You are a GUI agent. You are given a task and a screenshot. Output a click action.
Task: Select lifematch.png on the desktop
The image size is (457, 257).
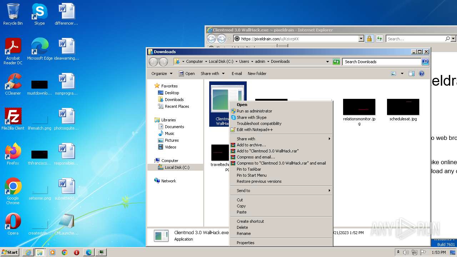(40, 121)
